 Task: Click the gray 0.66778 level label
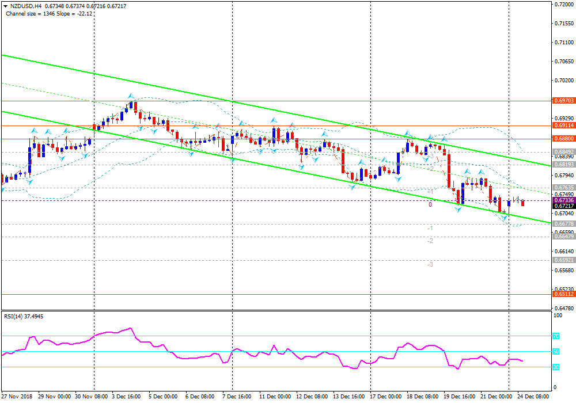563,224
